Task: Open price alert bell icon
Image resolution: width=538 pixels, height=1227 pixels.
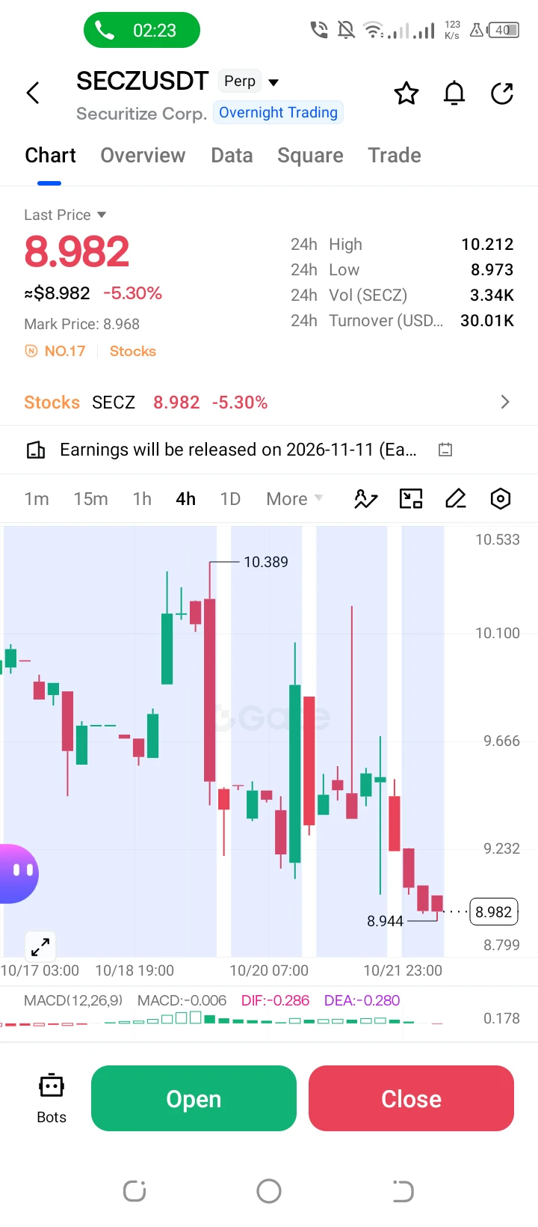Action: coord(454,94)
